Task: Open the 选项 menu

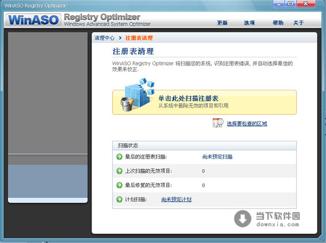Action: tap(250, 22)
